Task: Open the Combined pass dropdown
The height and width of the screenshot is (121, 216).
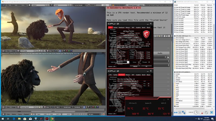Action: pos(78,107)
